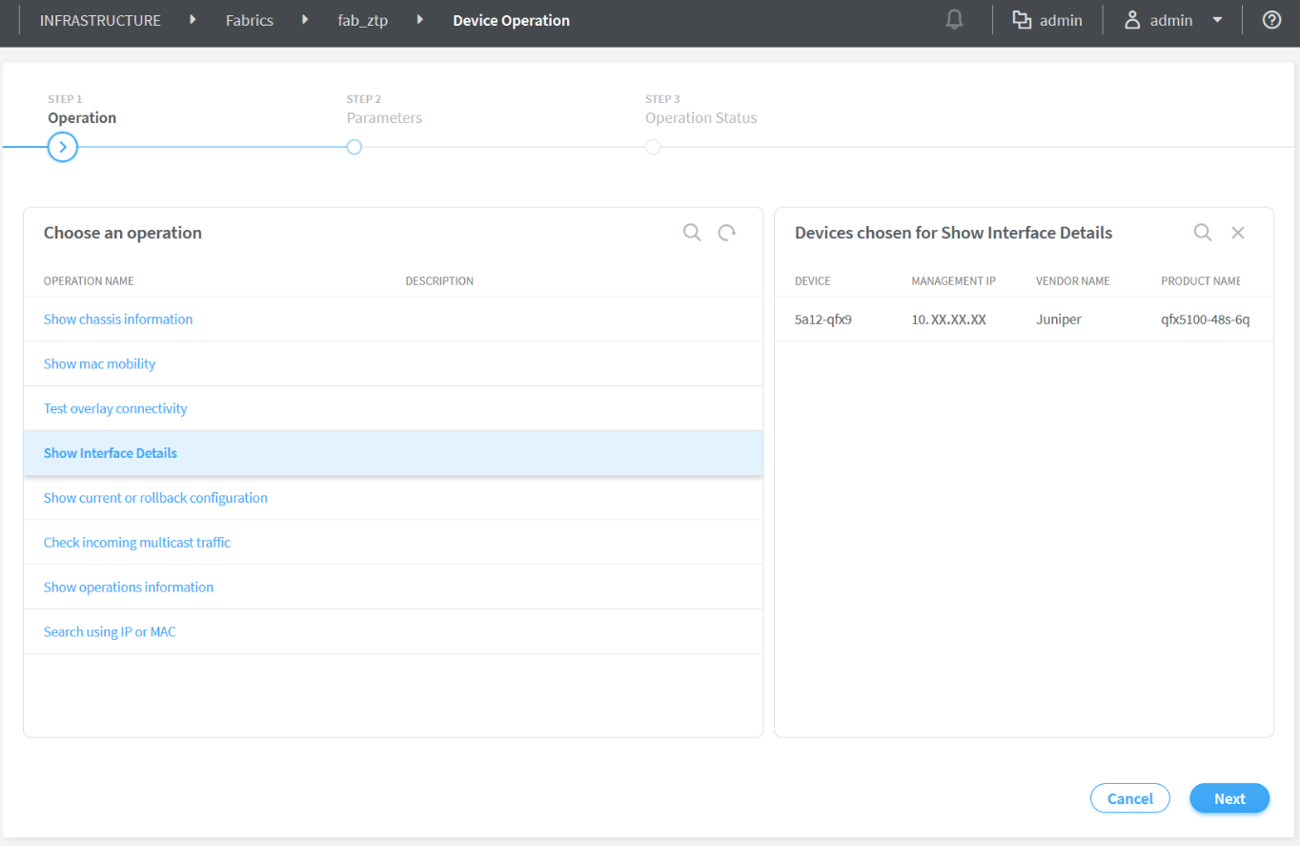
Task: Cancel the device operation
Action: (1129, 798)
